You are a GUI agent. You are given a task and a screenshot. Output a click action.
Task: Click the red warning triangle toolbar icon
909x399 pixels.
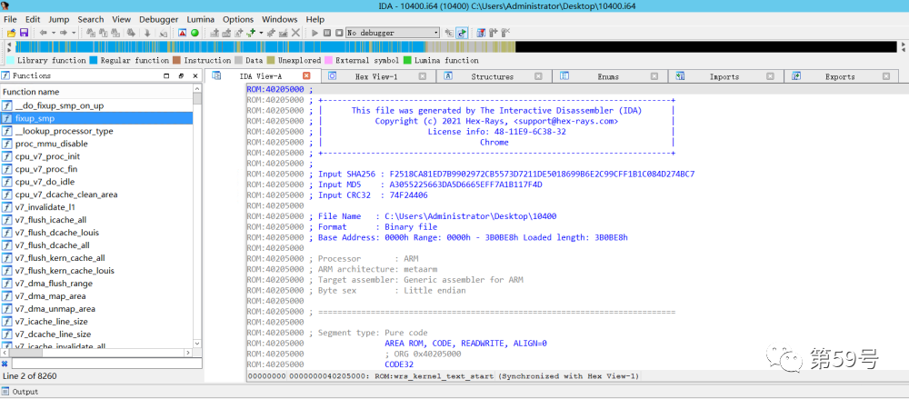point(182,33)
